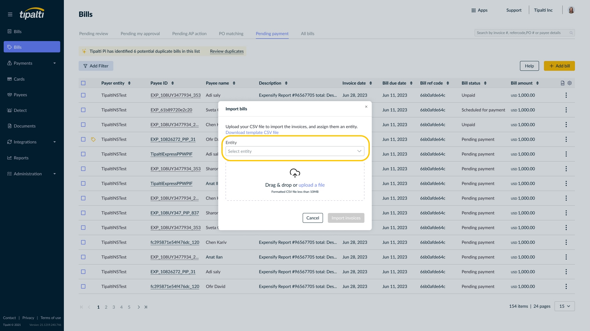Click the Add bill button

coord(559,66)
